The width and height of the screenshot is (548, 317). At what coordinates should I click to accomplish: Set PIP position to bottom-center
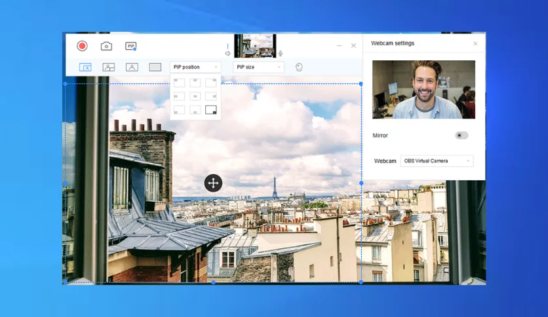[x=195, y=109]
